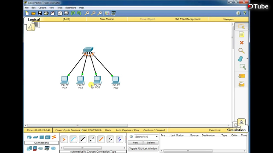Pick the Place Note tool
The width and height of the screenshot is (273, 153).
coord(241,34)
